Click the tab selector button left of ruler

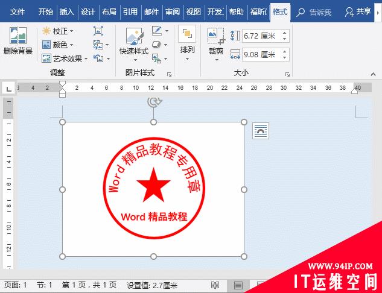point(8,89)
